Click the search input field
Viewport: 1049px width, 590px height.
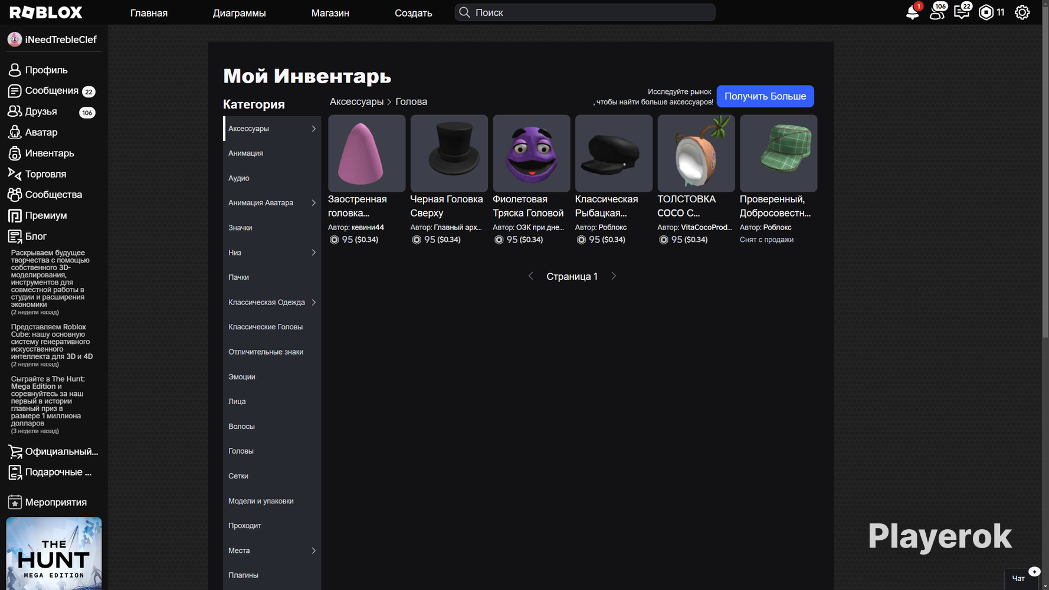point(585,12)
